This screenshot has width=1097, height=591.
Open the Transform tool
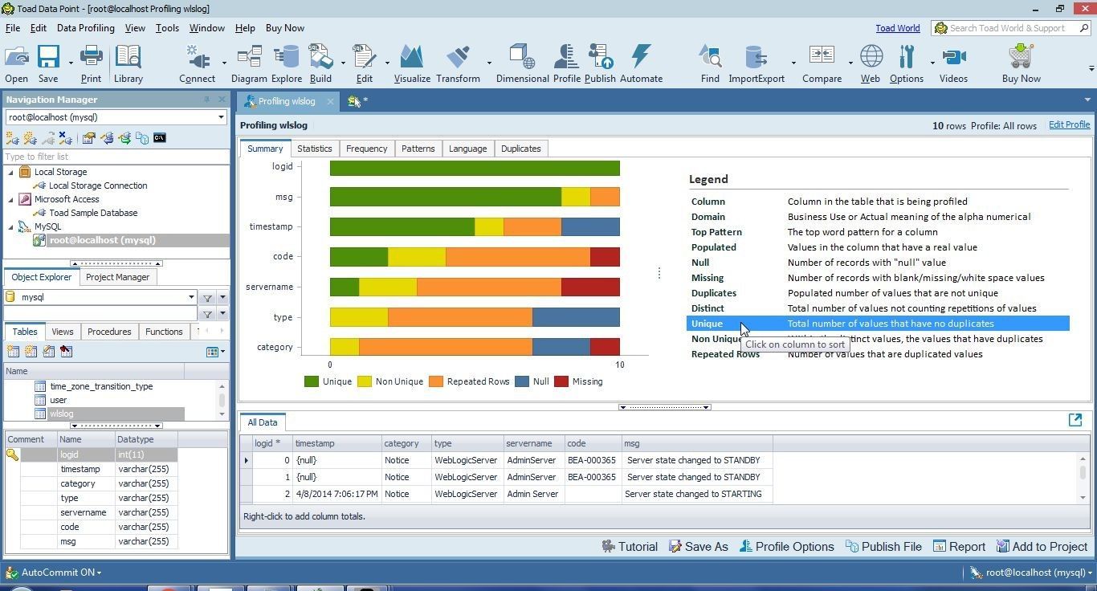tap(458, 63)
